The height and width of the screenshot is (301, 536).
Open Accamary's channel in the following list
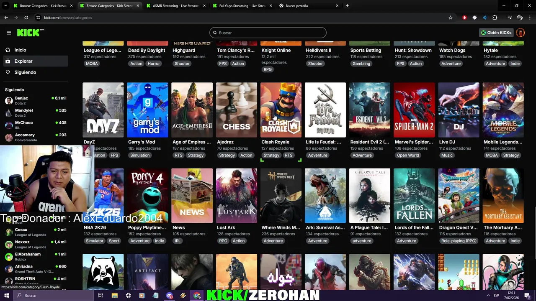(35, 137)
